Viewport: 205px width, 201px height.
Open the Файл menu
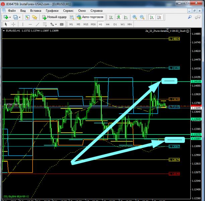pyautogui.click(x=12, y=10)
